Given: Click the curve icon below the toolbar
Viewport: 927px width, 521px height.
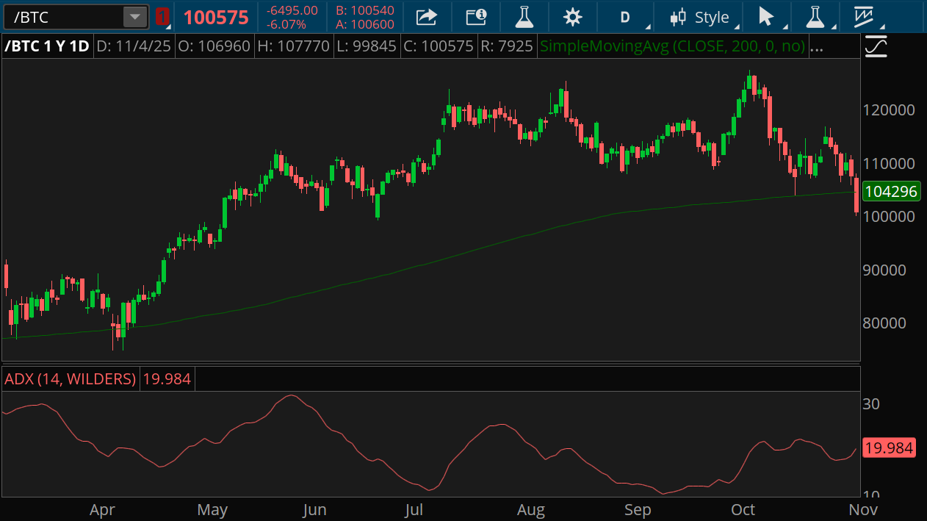Looking at the screenshot, I should [x=876, y=47].
